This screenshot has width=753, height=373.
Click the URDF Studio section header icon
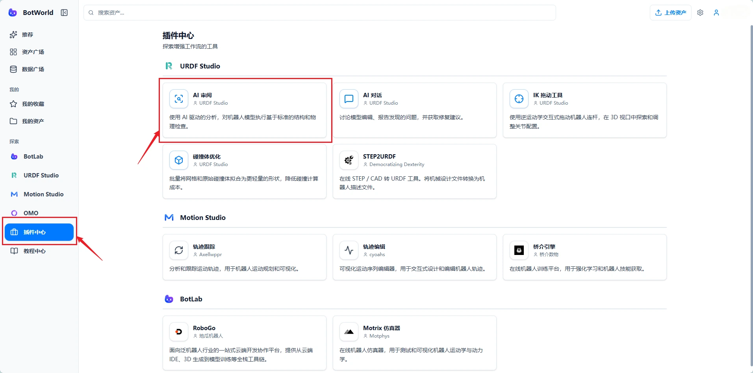(169, 66)
